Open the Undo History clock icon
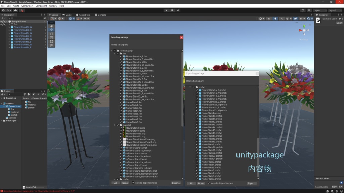 coord(303,10)
